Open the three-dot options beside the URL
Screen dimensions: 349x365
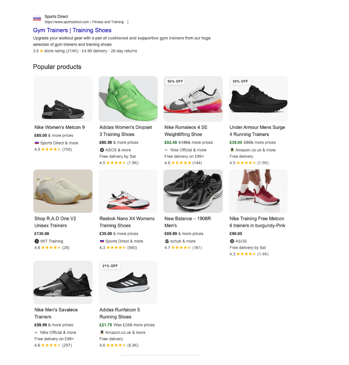pos(128,22)
